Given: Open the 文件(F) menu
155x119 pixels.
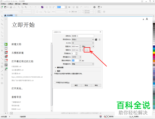Looking at the screenshot, I should coord(3,4).
